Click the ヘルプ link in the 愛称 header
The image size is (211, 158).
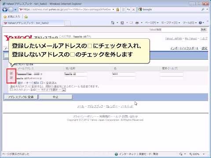173,68
